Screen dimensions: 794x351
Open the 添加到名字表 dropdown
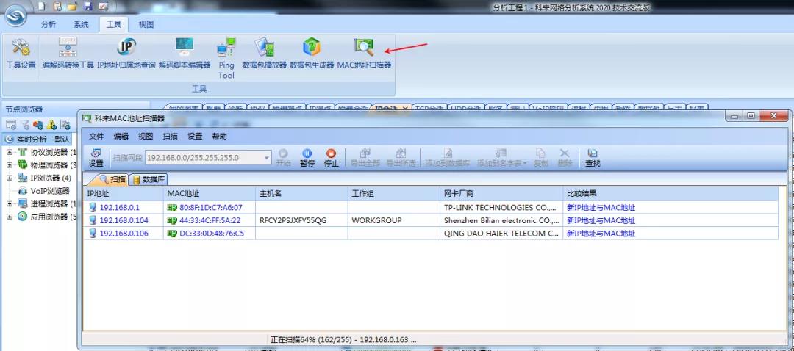pos(525,163)
